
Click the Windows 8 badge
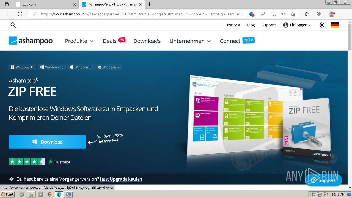(80, 67)
